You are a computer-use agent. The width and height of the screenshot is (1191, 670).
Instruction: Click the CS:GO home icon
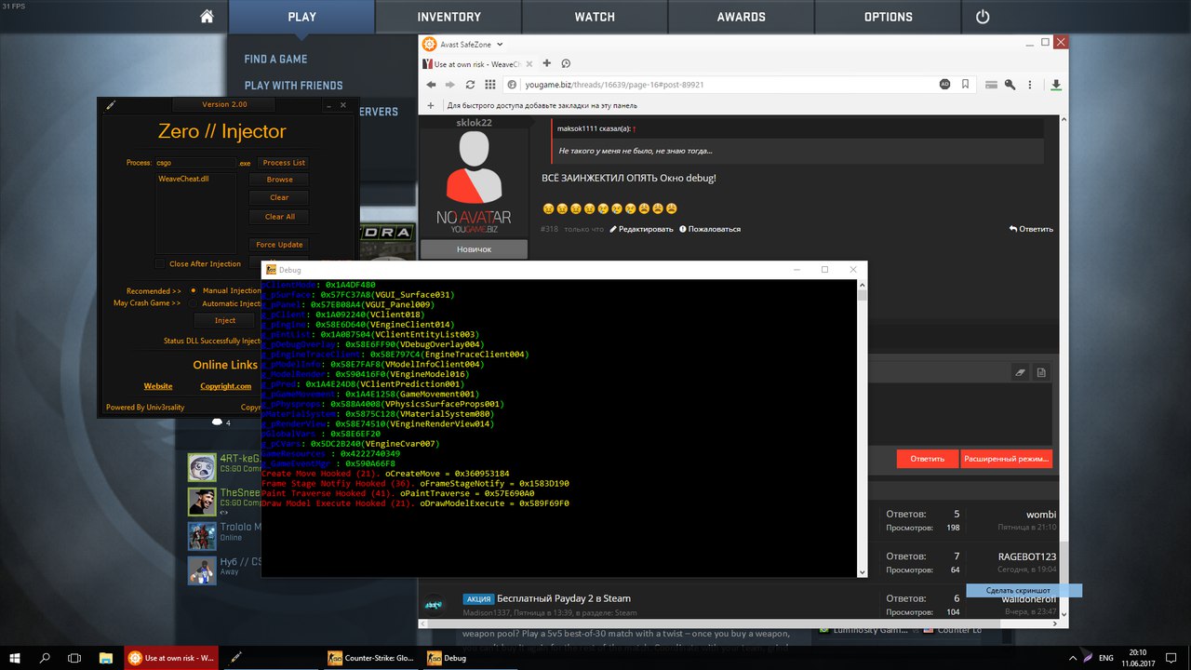[x=207, y=17]
